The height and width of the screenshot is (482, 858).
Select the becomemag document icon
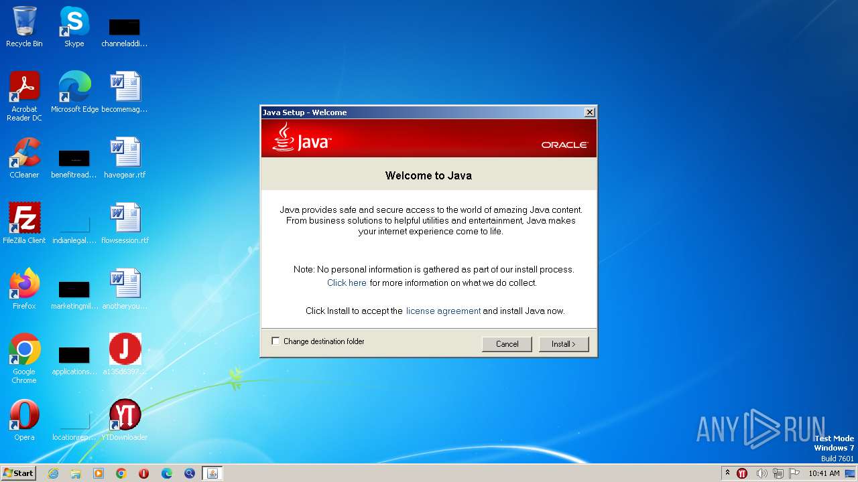click(124, 92)
